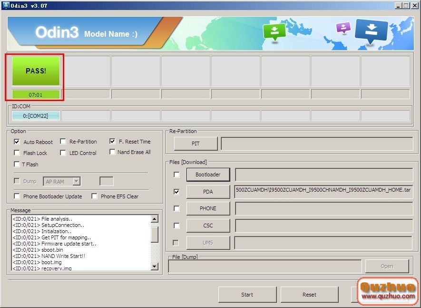Click the PIT file button
The image size is (421, 308).
[196, 144]
